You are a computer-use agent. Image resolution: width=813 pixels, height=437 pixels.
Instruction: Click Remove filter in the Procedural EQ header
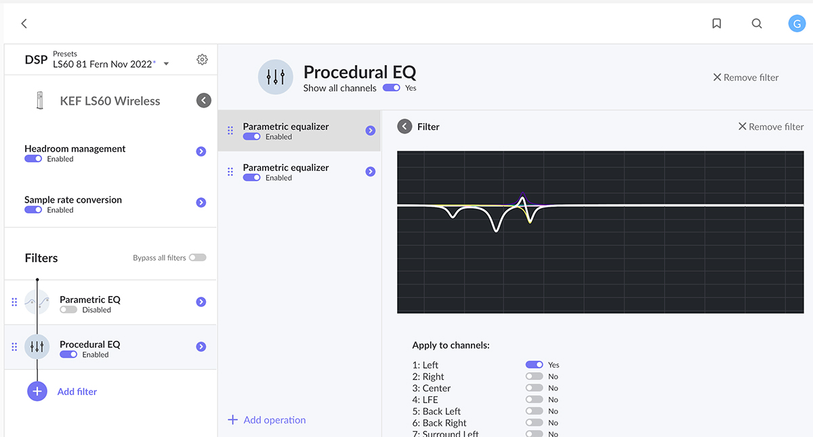pyautogui.click(x=746, y=77)
